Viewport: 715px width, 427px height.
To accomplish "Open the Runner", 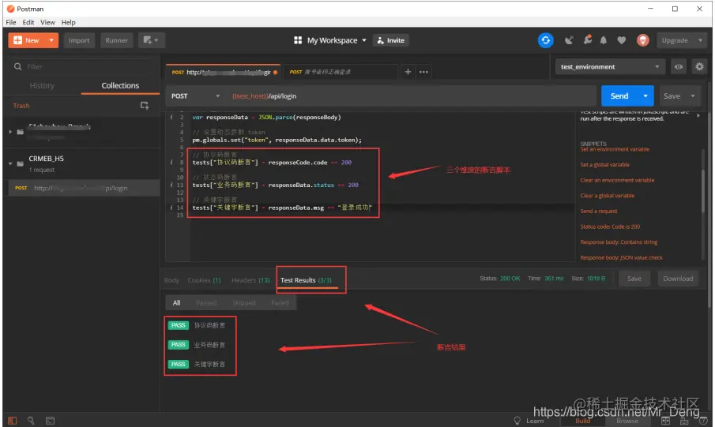I will [117, 40].
